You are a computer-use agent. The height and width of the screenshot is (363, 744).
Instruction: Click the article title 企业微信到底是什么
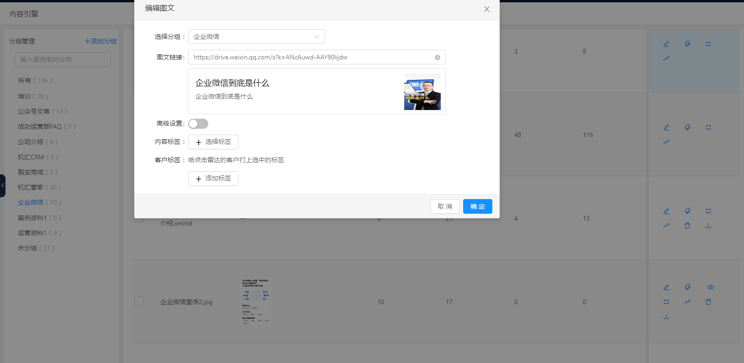tap(232, 83)
